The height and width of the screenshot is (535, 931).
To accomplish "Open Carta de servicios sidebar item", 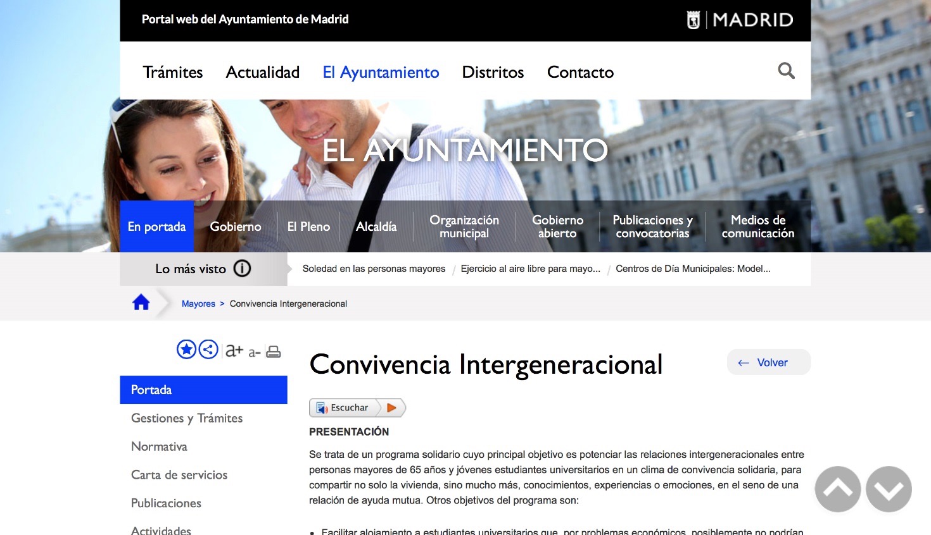I will [x=179, y=475].
